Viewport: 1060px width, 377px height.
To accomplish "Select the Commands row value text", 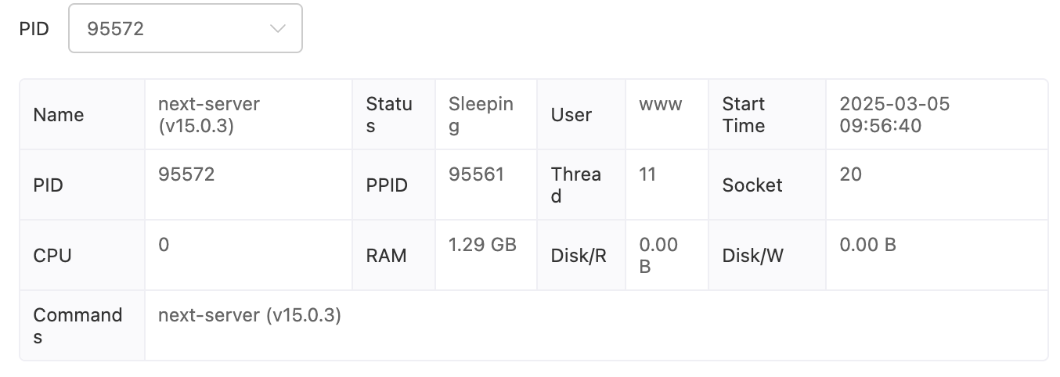I will [x=250, y=315].
